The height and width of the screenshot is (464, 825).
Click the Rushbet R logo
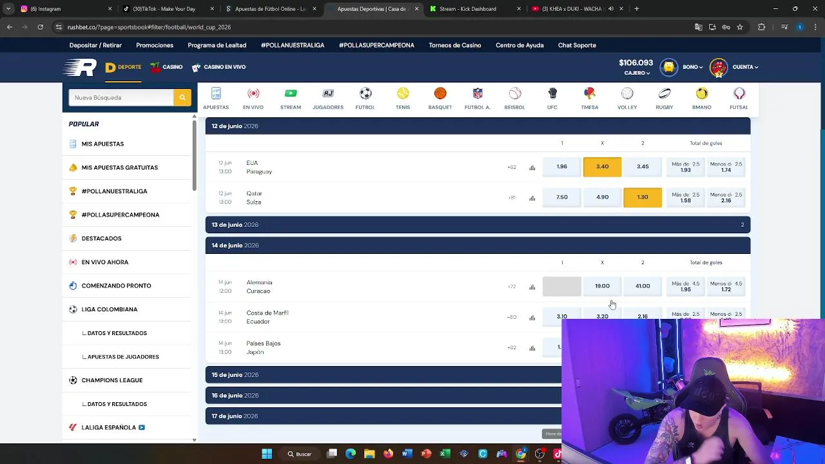(x=80, y=67)
